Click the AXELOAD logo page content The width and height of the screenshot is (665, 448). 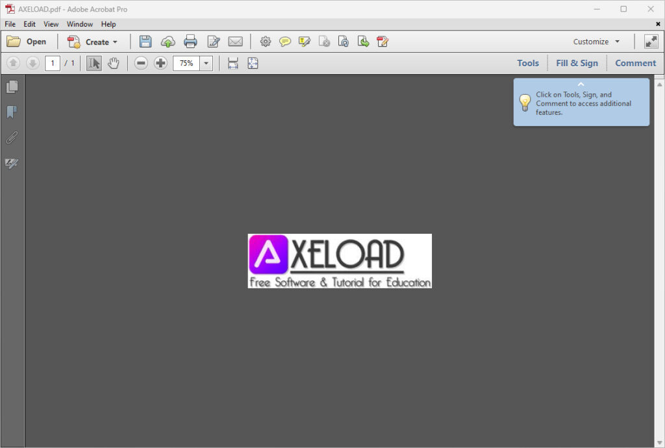coord(340,261)
